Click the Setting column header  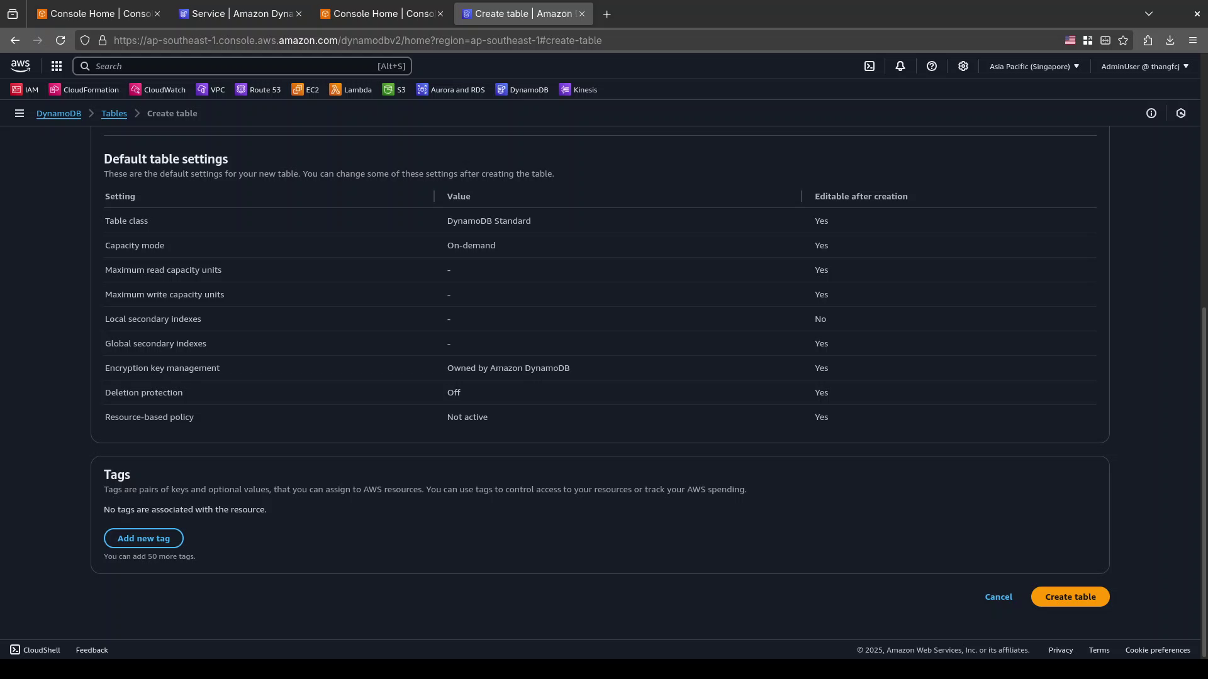[x=120, y=196]
